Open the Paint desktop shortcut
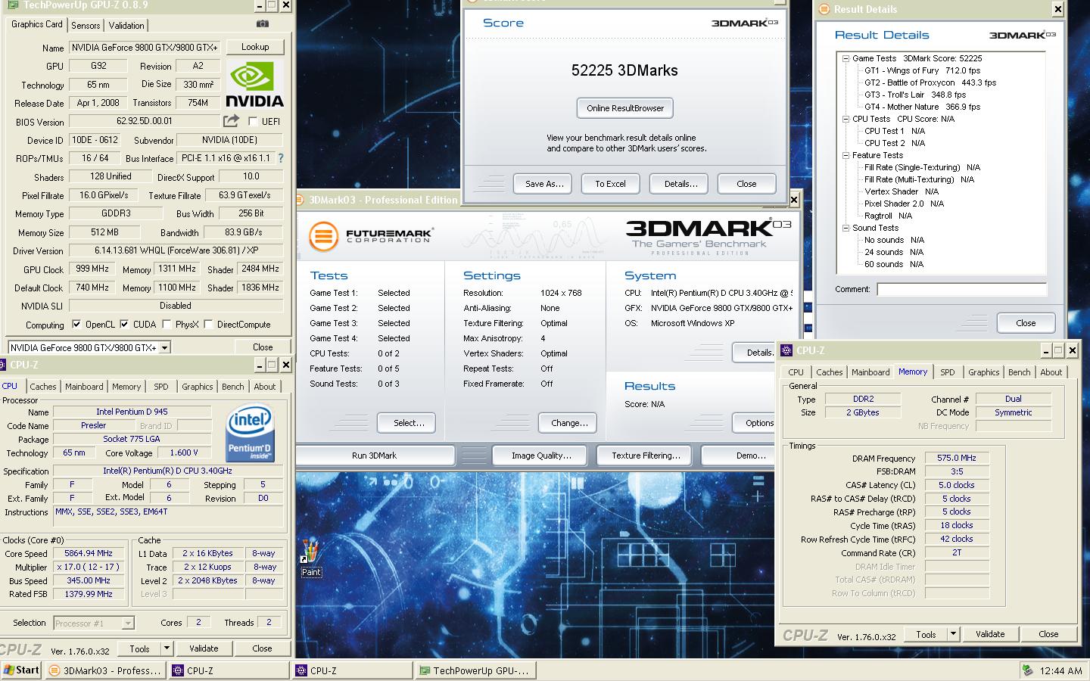 pos(310,558)
